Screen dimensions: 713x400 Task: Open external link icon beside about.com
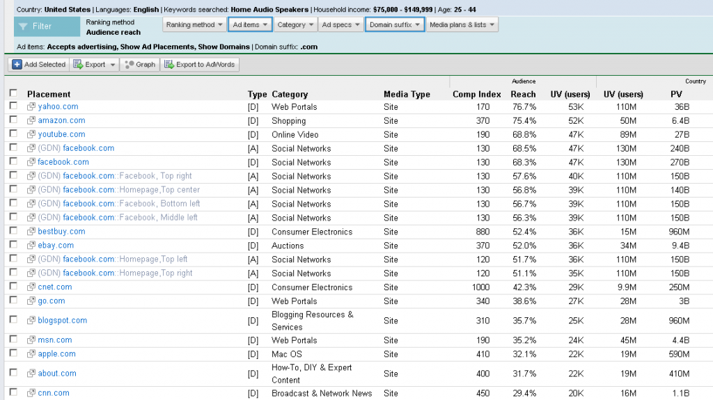(x=31, y=373)
